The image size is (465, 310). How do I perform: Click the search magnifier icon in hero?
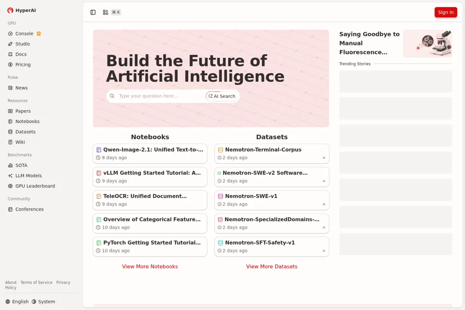[112, 96]
